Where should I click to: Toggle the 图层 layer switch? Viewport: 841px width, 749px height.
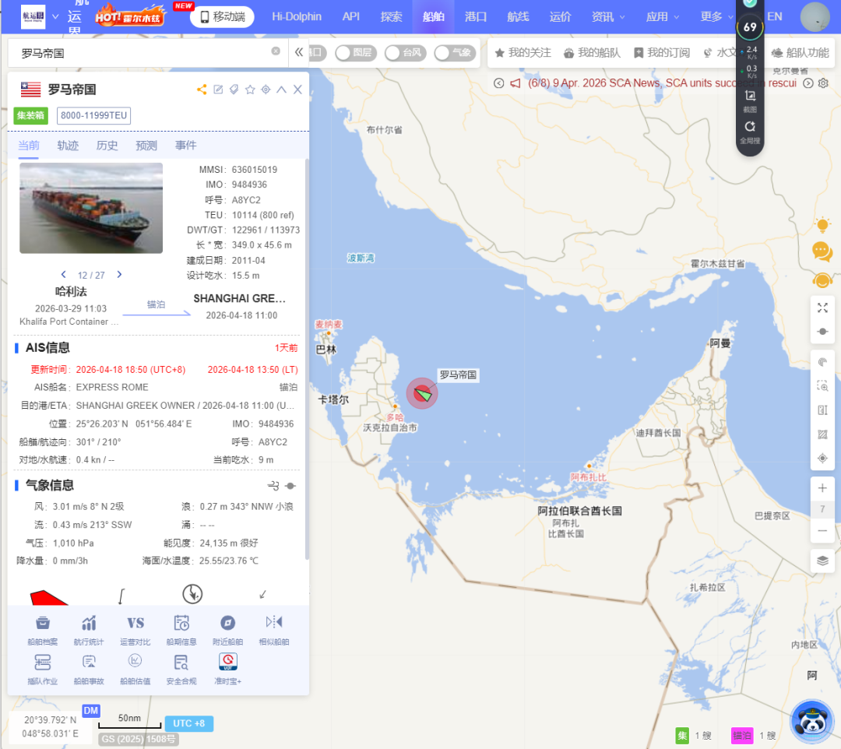pyautogui.click(x=354, y=53)
